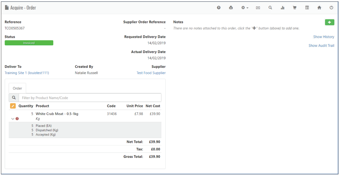This screenshot has height=175, width=339.
Task: Open search with the top magnifier icon
Action: 270,8
